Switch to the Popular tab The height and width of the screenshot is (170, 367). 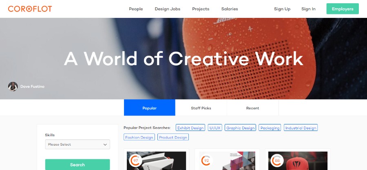150,108
